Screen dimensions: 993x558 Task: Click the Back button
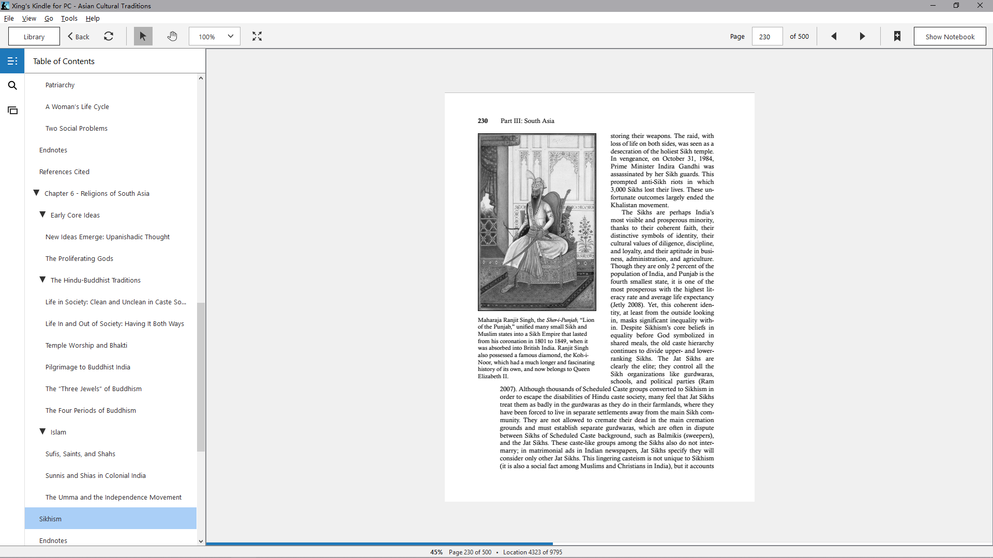pos(79,36)
